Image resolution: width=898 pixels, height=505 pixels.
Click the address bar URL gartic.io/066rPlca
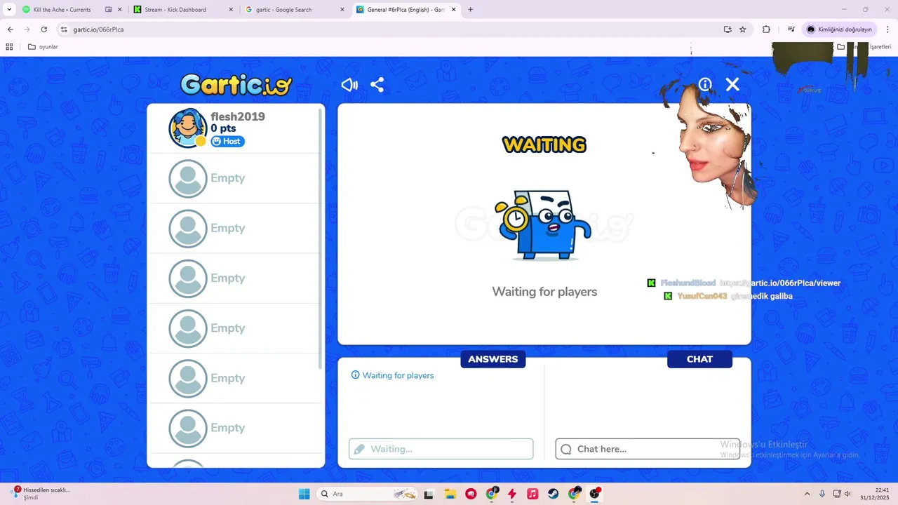pyautogui.click(x=98, y=29)
